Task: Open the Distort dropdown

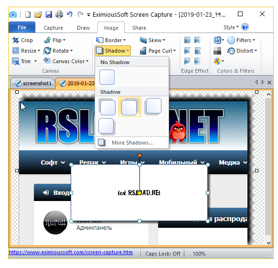Action: coord(242,51)
